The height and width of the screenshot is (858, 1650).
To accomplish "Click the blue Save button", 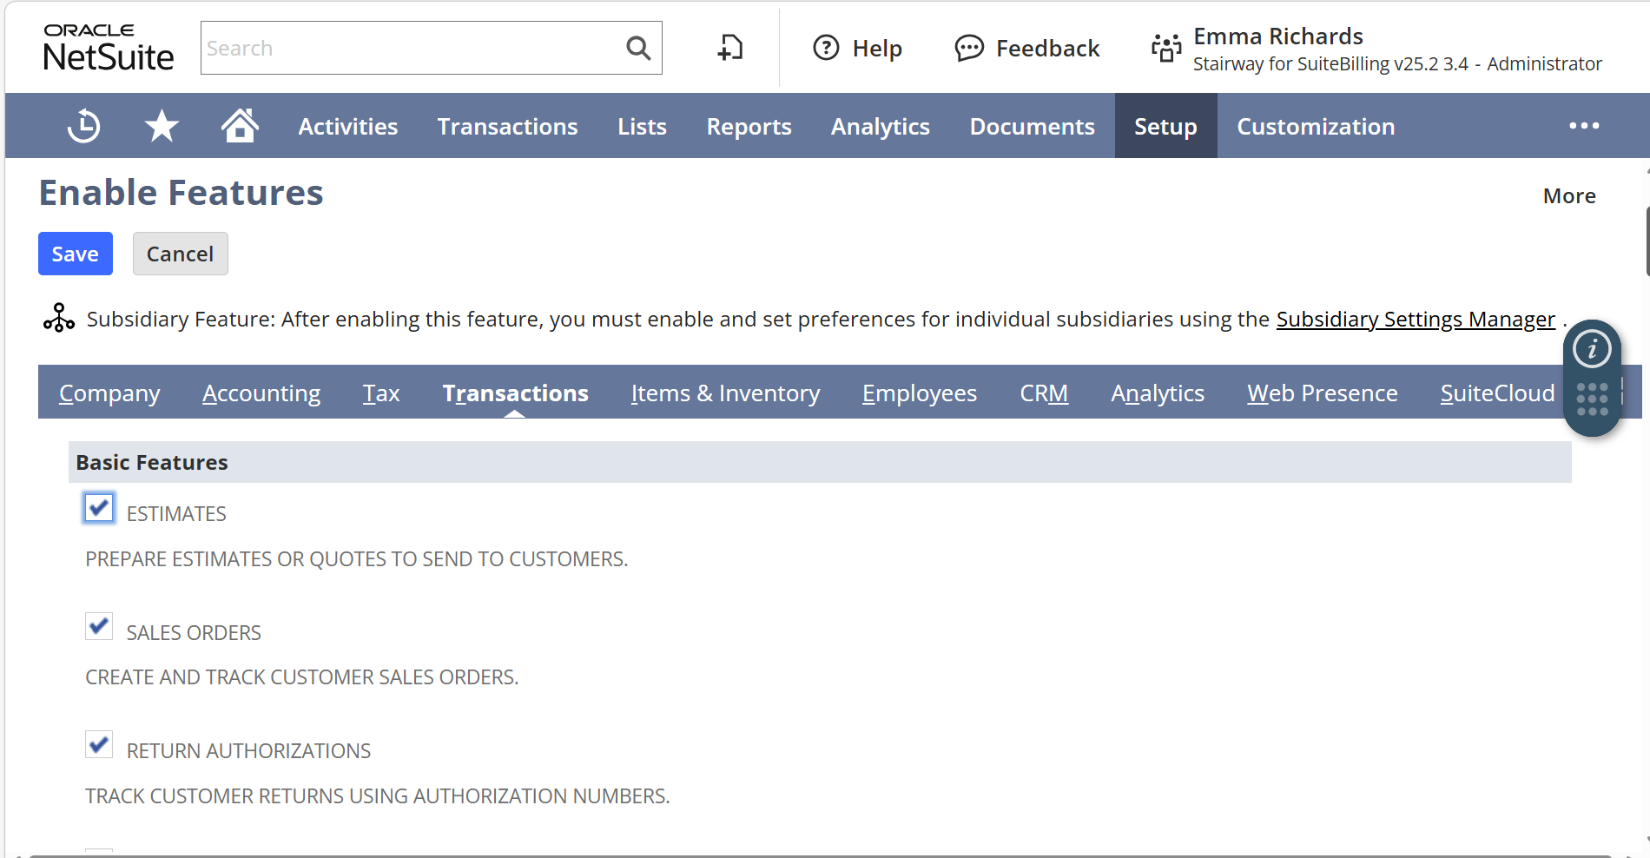I will (76, 254).
